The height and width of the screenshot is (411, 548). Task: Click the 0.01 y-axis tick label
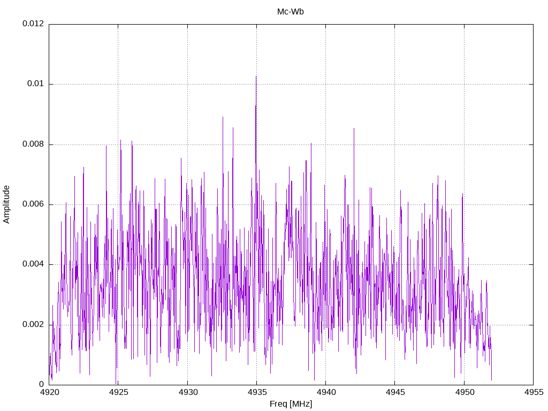coord(36,83)
